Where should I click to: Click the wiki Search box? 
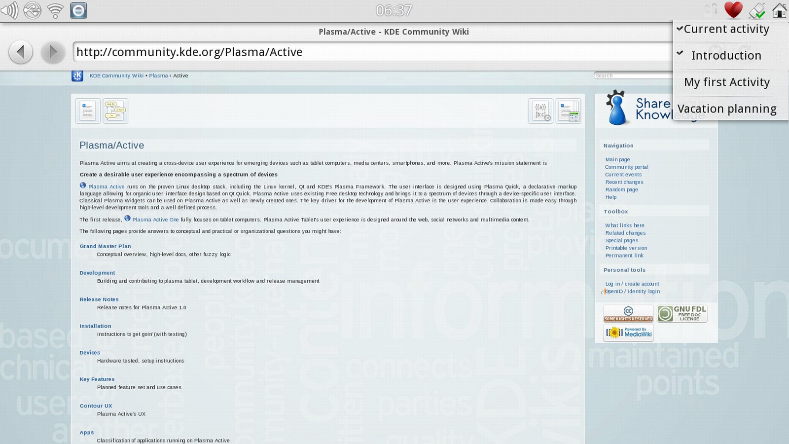pos(633,75)
